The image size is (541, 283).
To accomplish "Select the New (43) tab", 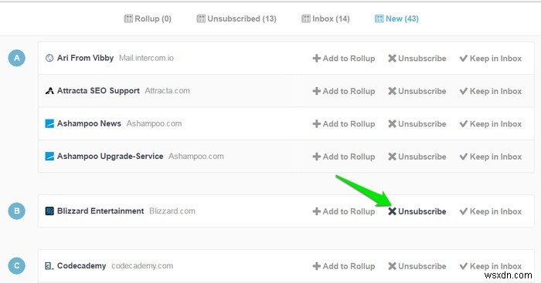I will click(x=396, y=19).
